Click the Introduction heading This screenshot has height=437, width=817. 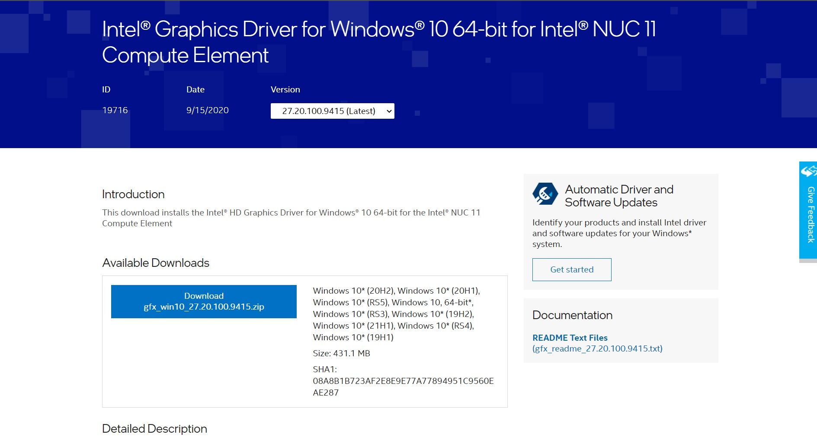(133, 194)
